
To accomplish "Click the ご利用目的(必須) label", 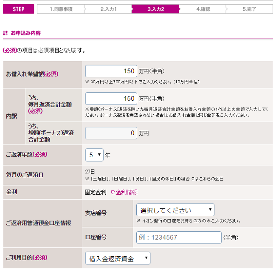I will [x=27, y=258].
